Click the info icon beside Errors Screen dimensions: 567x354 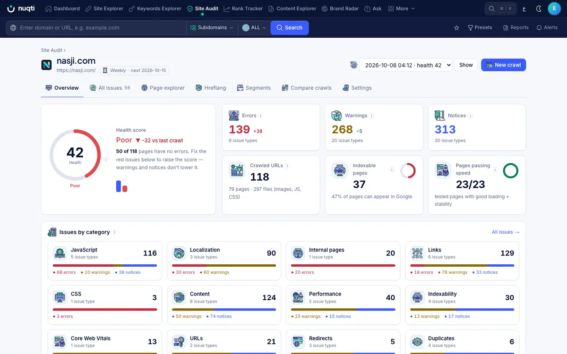coord(261,116)
